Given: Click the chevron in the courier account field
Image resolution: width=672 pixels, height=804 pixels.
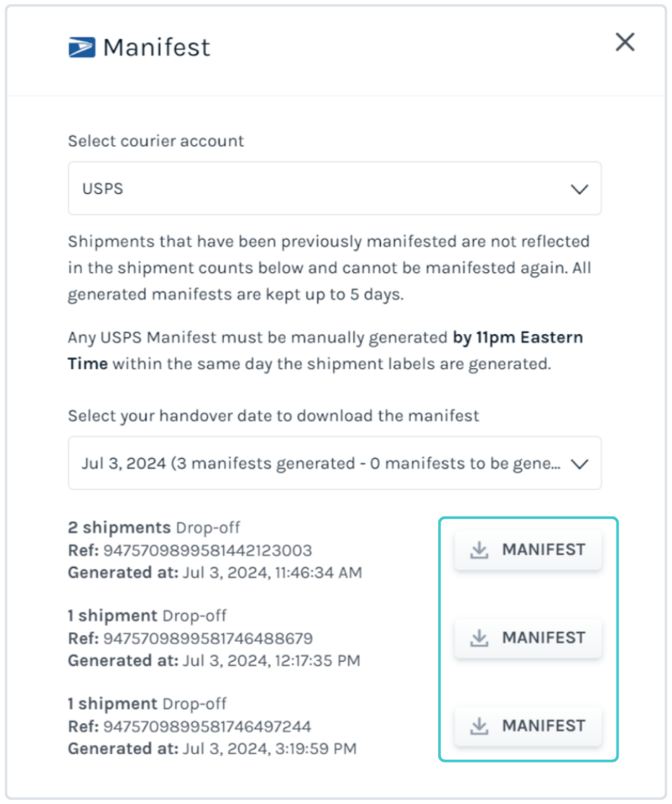Looking at the screenshot, I should tap(579, 189).
